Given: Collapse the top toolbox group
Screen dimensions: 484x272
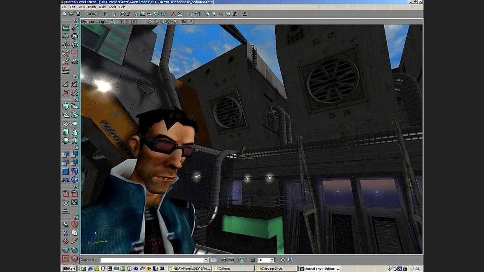Looking at the screenshot, I should pos(76,21).
